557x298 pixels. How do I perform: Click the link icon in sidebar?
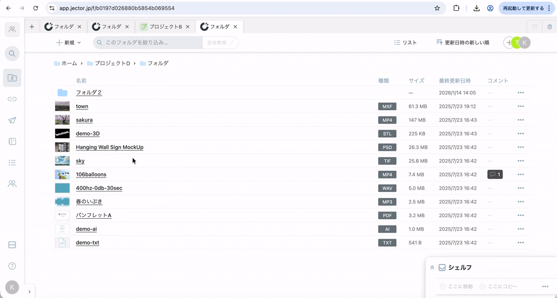[x=12, y=99]
